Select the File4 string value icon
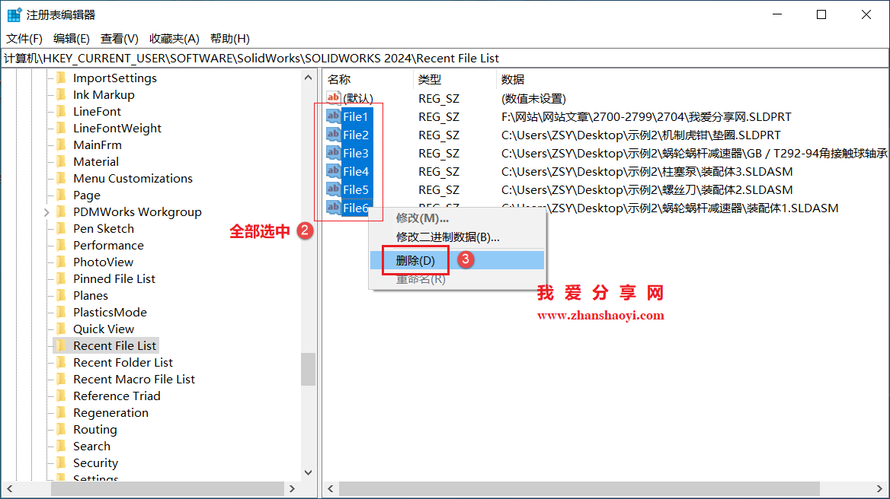The image size is (890, 499). pyautogui.click(x=333, y=171)
